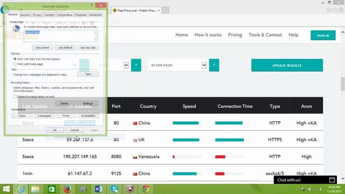This screenshot has width=345, height=194.
Task: Click the Venezuela flag icon
Action: click(135, 157)
